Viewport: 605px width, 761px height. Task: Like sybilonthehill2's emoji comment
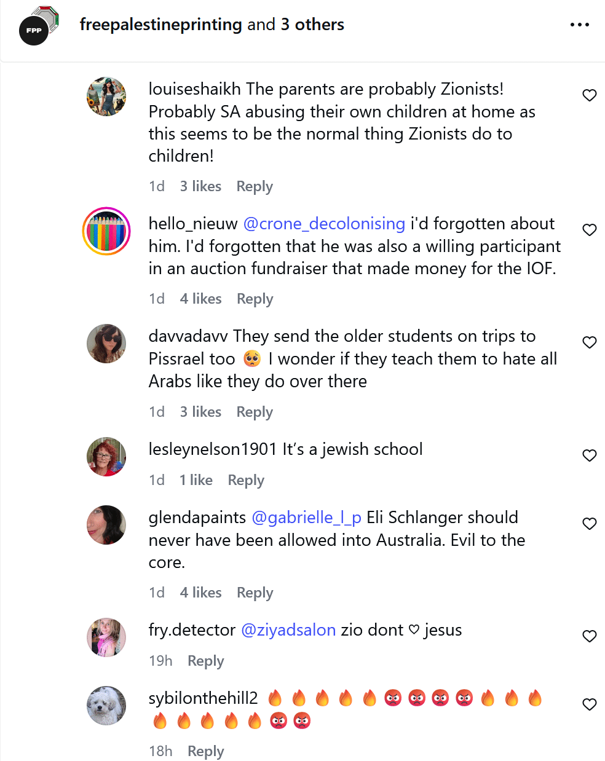(590, 704)
